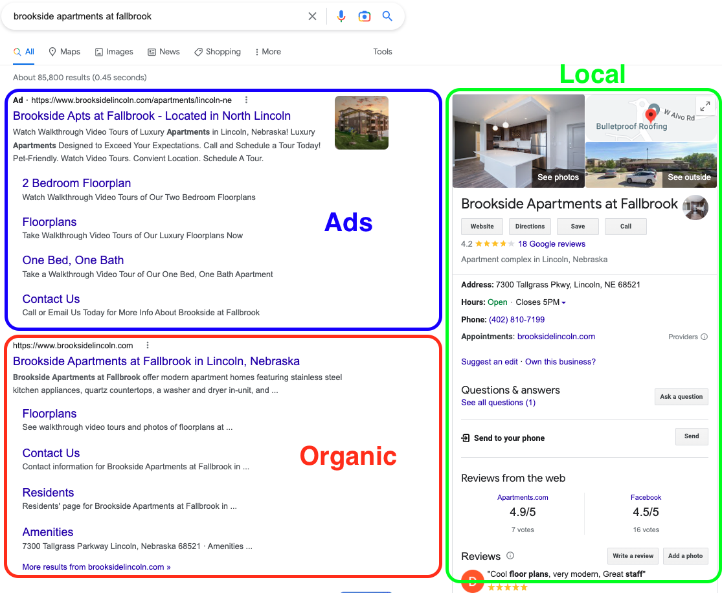722x593 pixels.
Task: Open the 2 Bedroom Floorplan ad sitelink
Action: (x=77, y=183)
